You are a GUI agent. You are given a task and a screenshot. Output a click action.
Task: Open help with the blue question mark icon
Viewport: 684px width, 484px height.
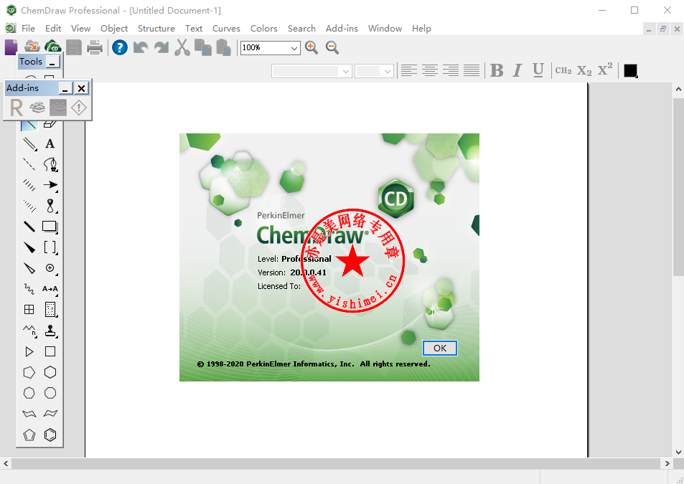(x=120, y=47)
